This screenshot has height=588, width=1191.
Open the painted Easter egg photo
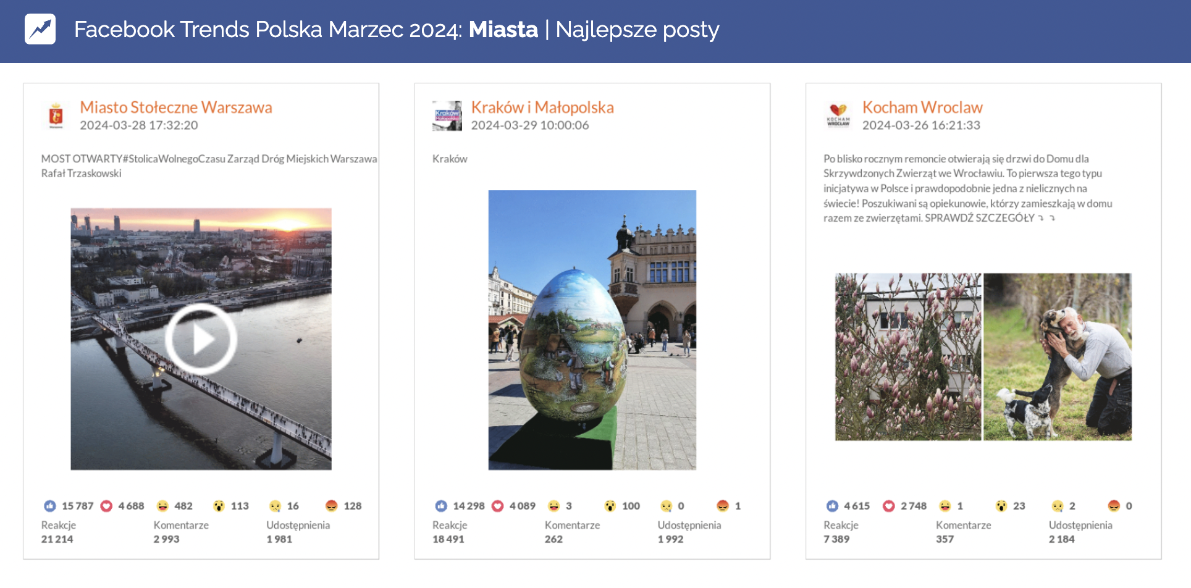click(x=592, y=330)
